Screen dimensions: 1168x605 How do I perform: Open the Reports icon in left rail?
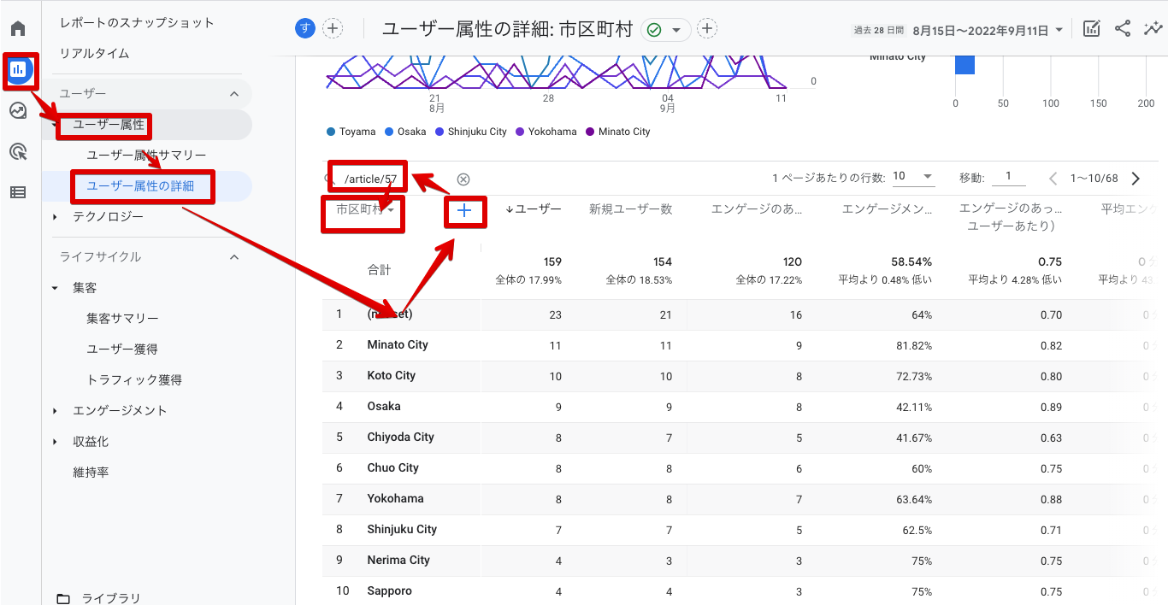[19, 69]
